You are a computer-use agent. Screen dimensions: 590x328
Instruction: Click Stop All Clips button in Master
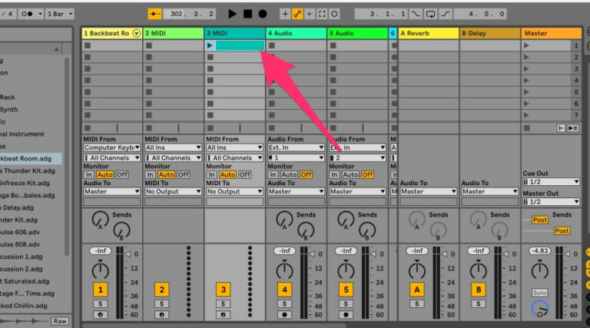click(527, 128)
